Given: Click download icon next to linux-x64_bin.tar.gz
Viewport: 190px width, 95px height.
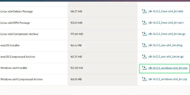Looking at the screenshot, I should tap(144, 34).
